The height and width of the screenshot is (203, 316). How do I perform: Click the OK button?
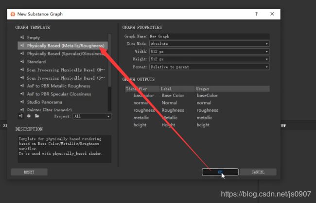click(x=220, y=172)
